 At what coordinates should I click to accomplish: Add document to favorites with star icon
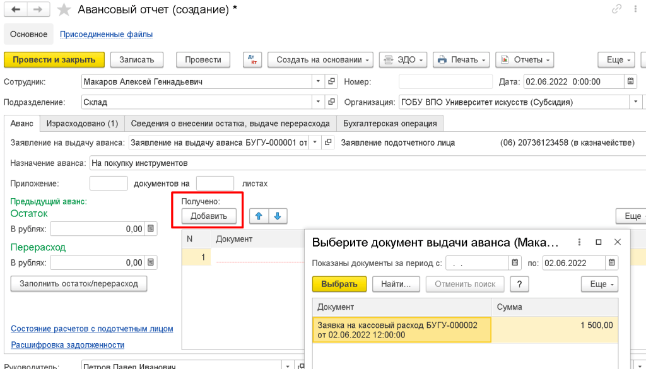(x=64, y=10)
